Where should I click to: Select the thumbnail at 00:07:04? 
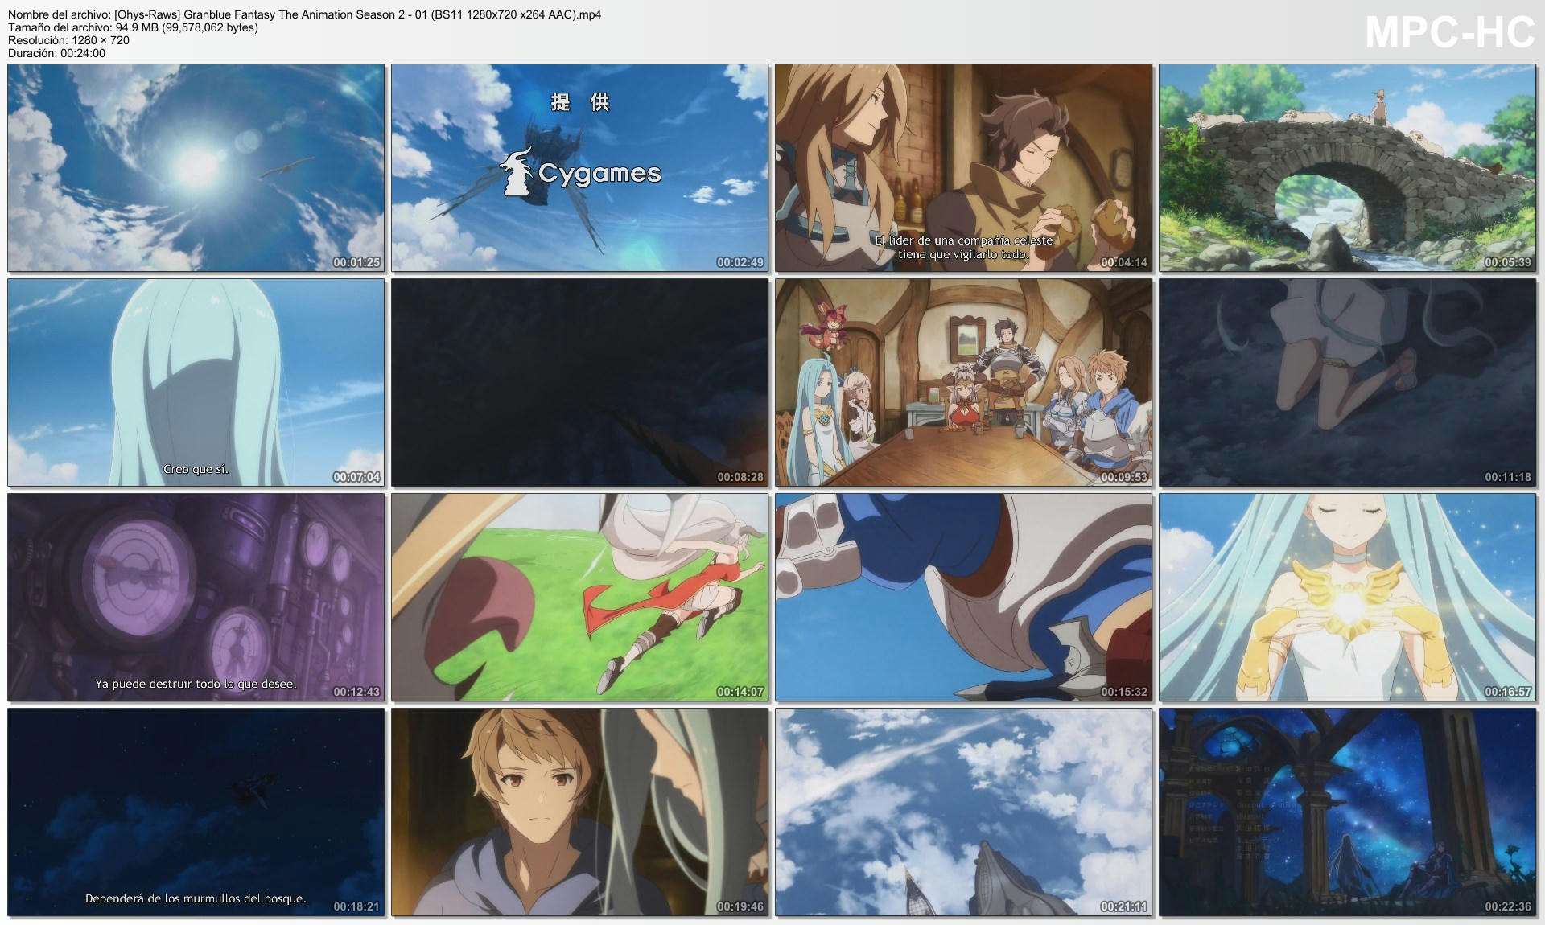click(196, 383)
